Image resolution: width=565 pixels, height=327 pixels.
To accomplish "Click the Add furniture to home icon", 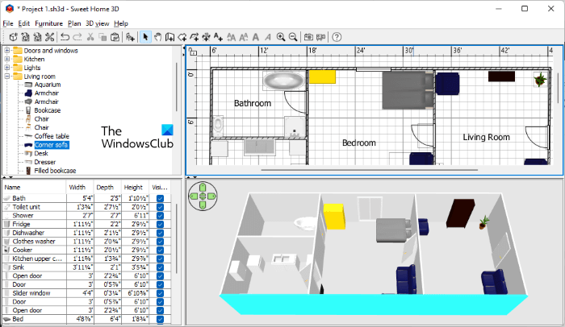I will 131,37.
